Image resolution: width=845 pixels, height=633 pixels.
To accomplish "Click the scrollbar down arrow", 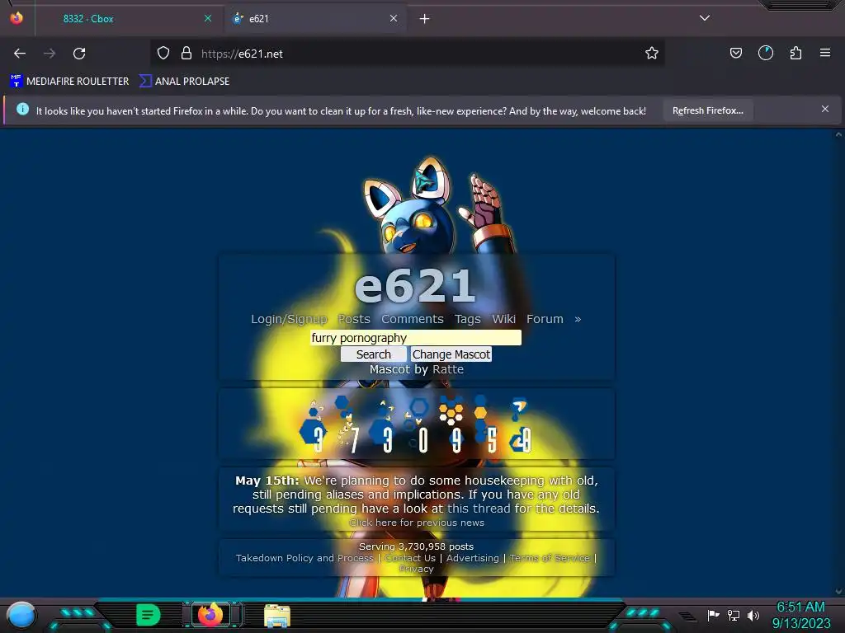I will tap(838, 592).
